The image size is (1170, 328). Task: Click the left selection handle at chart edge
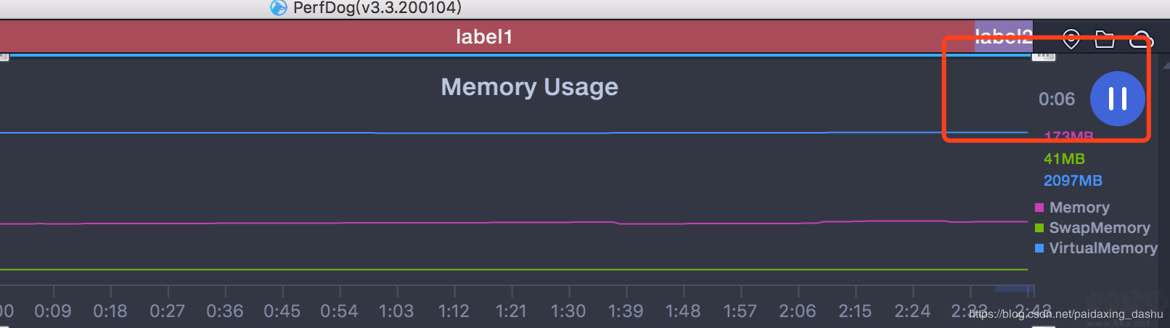pyautogui.click(x=4, y=57)
